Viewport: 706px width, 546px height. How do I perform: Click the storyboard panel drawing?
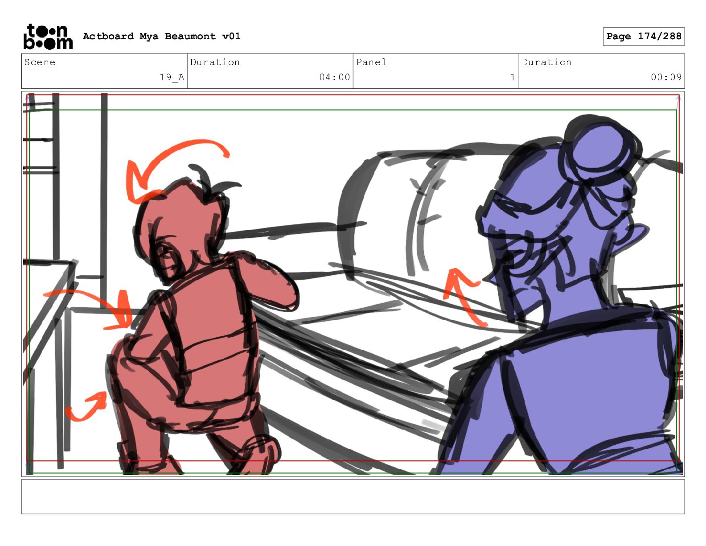point(353,284)
